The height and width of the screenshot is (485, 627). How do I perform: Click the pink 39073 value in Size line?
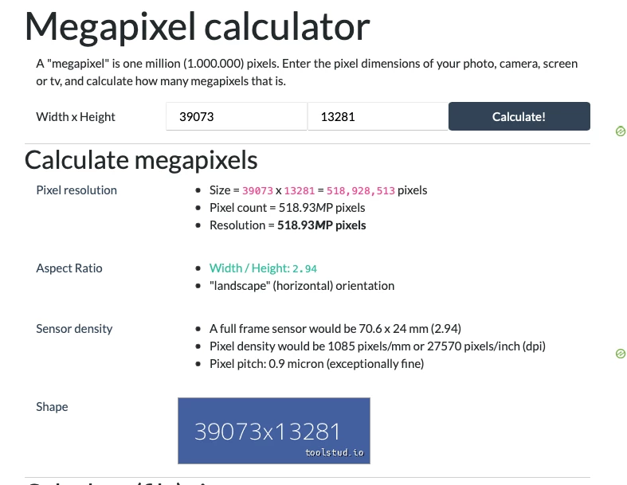[257, 190]
